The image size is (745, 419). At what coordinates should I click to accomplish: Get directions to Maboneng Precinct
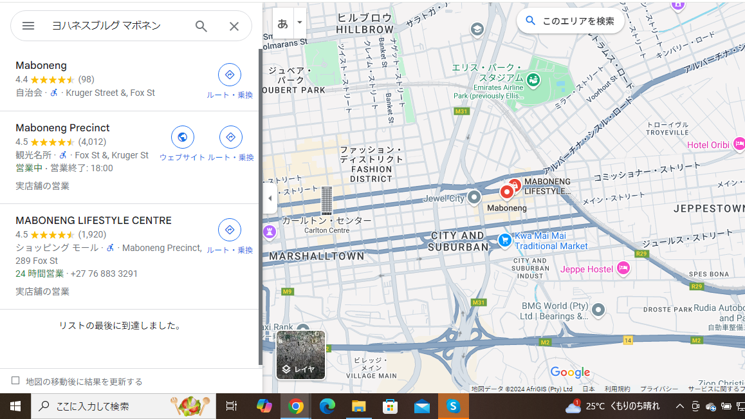(x=230, y=137)
